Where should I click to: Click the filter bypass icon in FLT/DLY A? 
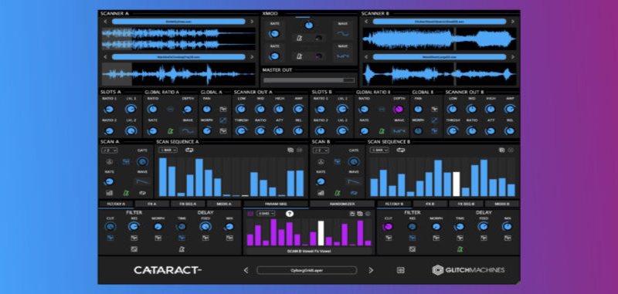(x=134, y=248)
